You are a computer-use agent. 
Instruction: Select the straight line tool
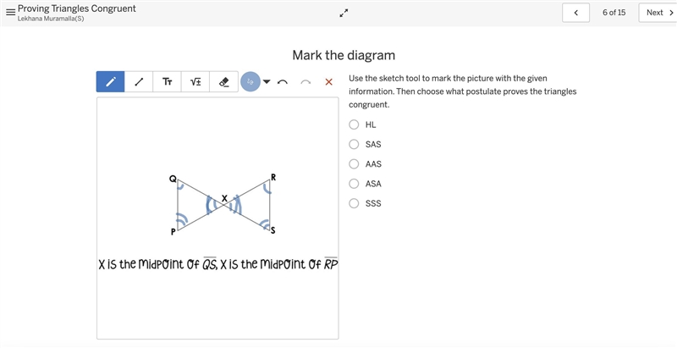coord(139,81)
